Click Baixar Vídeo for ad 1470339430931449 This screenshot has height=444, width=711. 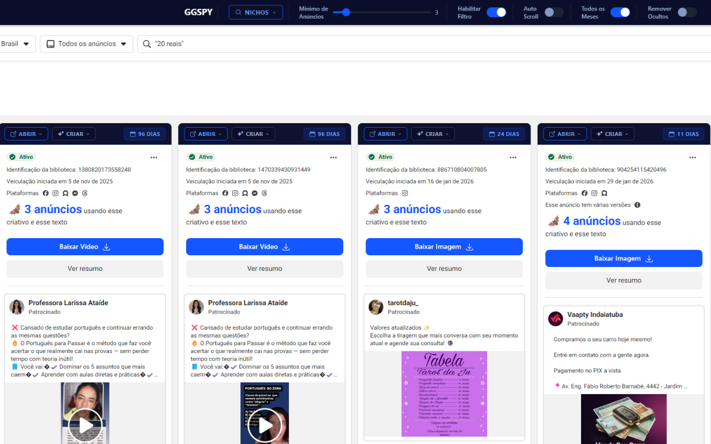pos(264,247)
